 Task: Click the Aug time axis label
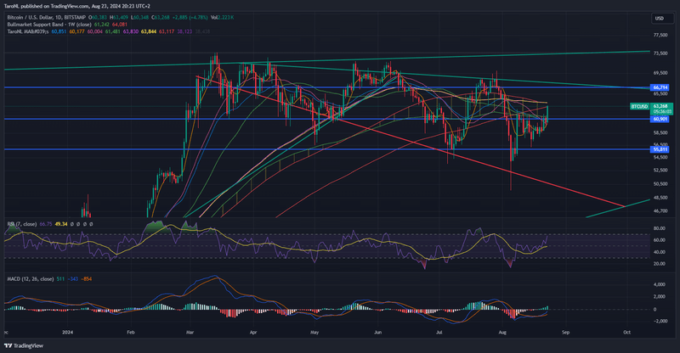coord(502,333)
